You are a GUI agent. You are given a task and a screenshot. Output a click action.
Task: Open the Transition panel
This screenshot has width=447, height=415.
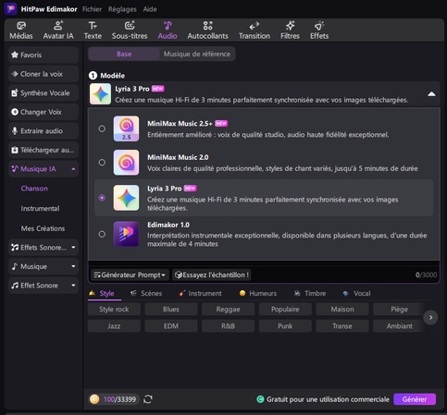[255, 31]
